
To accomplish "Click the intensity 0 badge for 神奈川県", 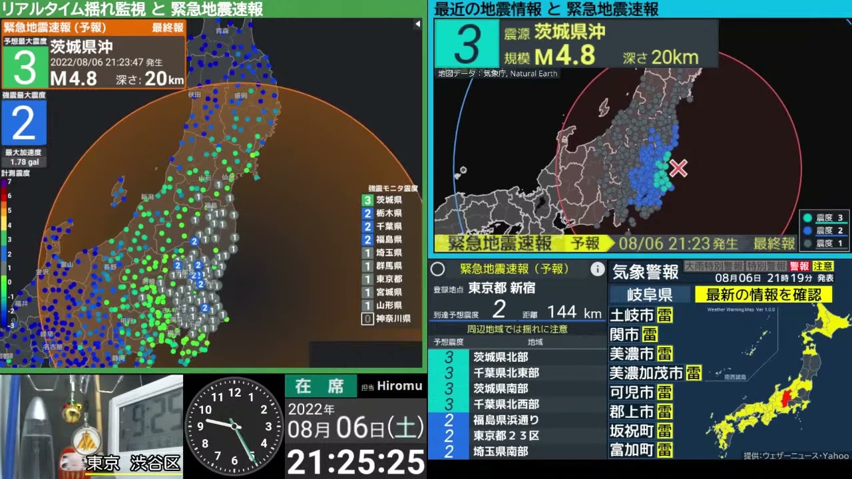I will 367,319.
